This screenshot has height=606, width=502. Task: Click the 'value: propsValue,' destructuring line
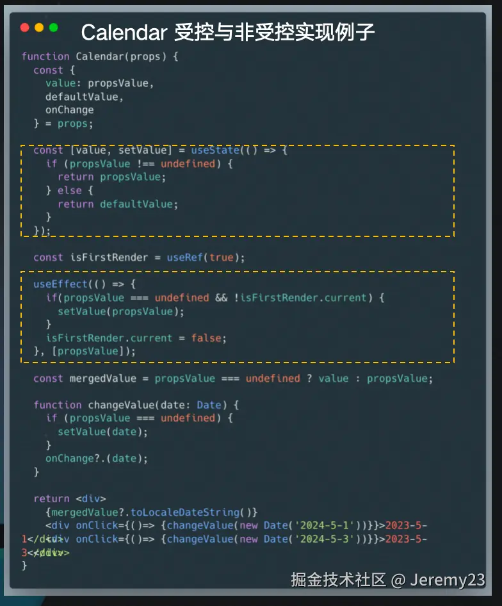tap(99, 83)
